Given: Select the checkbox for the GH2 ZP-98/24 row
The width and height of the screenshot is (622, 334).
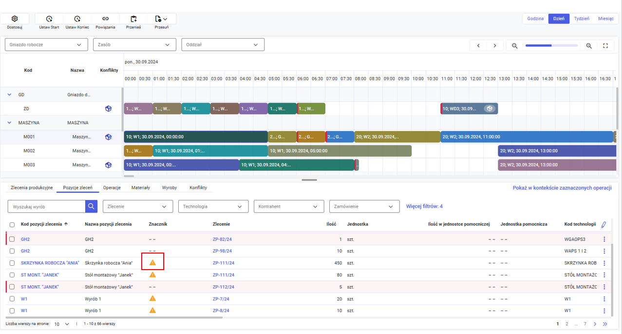Looking at the screenshot, I should [12, 251].
